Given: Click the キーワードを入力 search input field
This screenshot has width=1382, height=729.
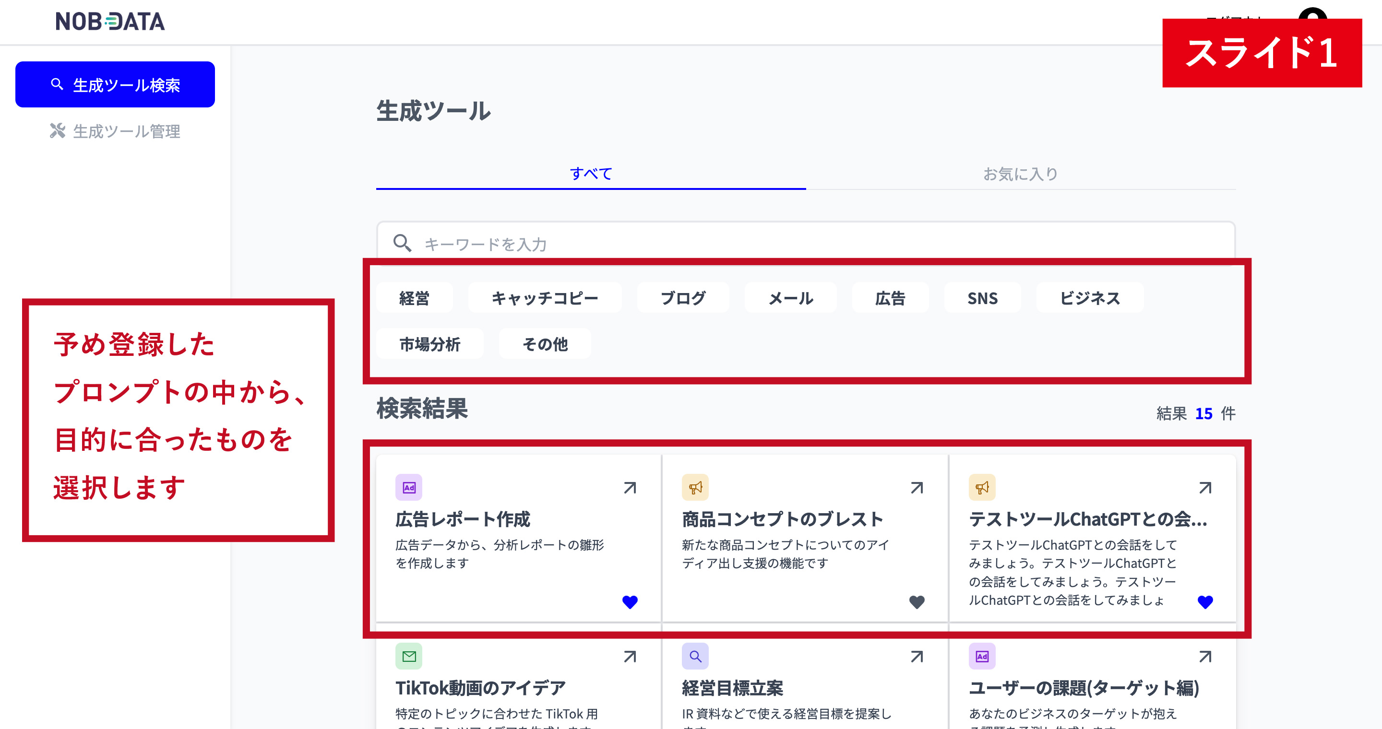Looking at the screenshot, I should click(x=590, y=245).
